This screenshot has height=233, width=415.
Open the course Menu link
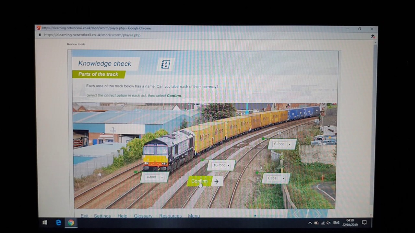coord(194,216)
